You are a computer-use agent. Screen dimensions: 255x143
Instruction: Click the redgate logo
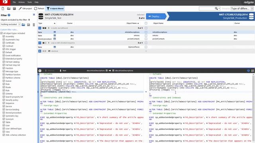coord(249,2)
